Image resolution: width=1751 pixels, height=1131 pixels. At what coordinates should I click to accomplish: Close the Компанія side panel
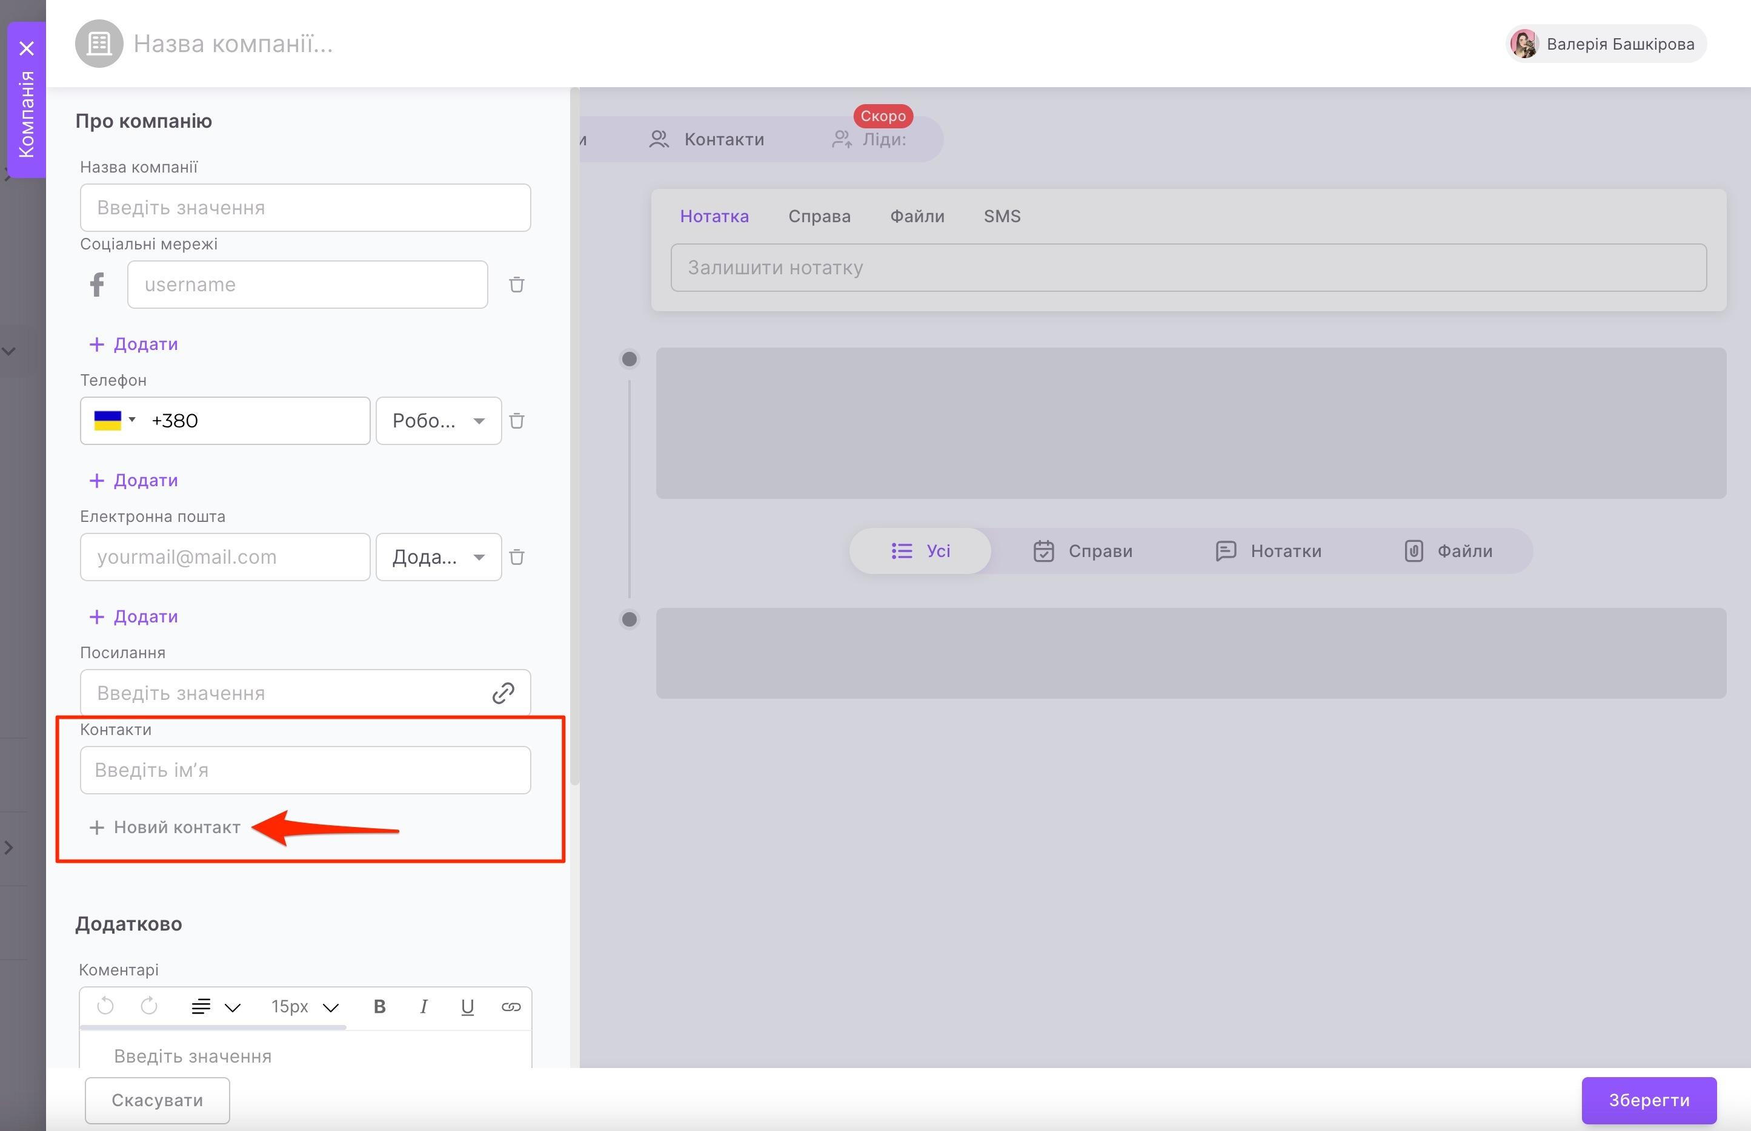27,48
